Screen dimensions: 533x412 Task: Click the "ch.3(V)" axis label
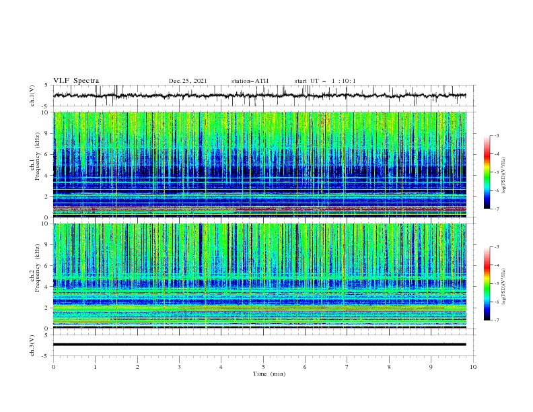pyautogui.click(x=32, y=345)
